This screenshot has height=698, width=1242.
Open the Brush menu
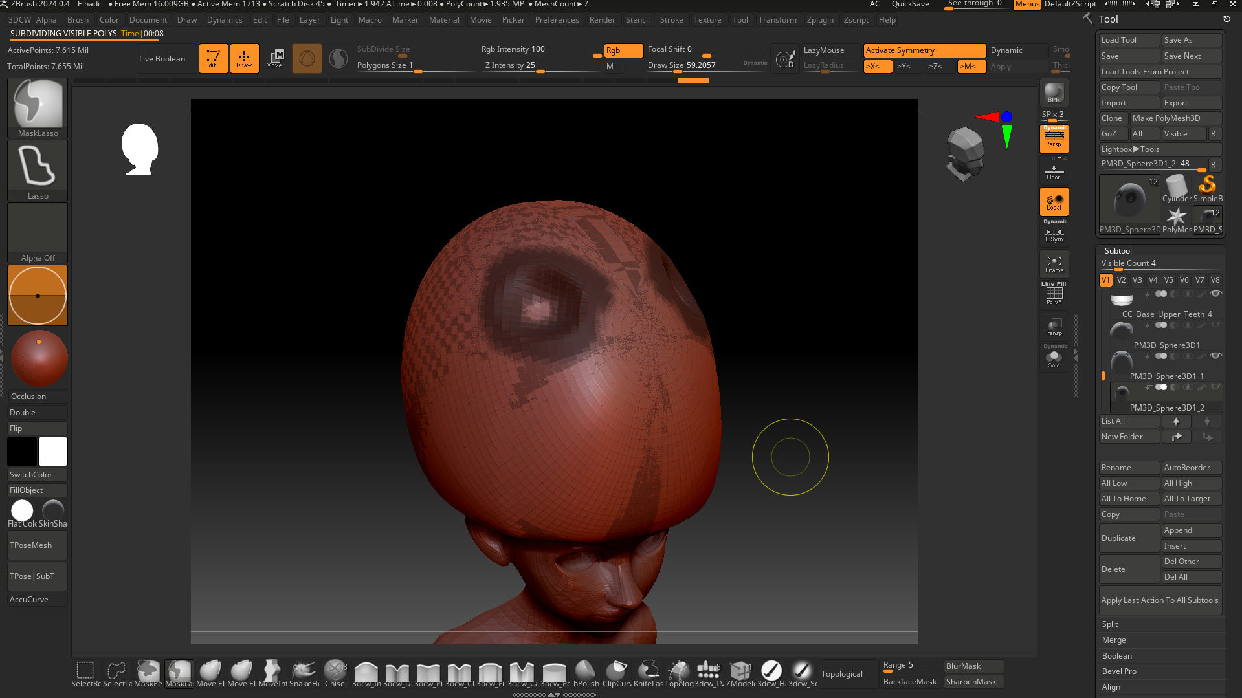pyautogui.click(x=78, y=20)
